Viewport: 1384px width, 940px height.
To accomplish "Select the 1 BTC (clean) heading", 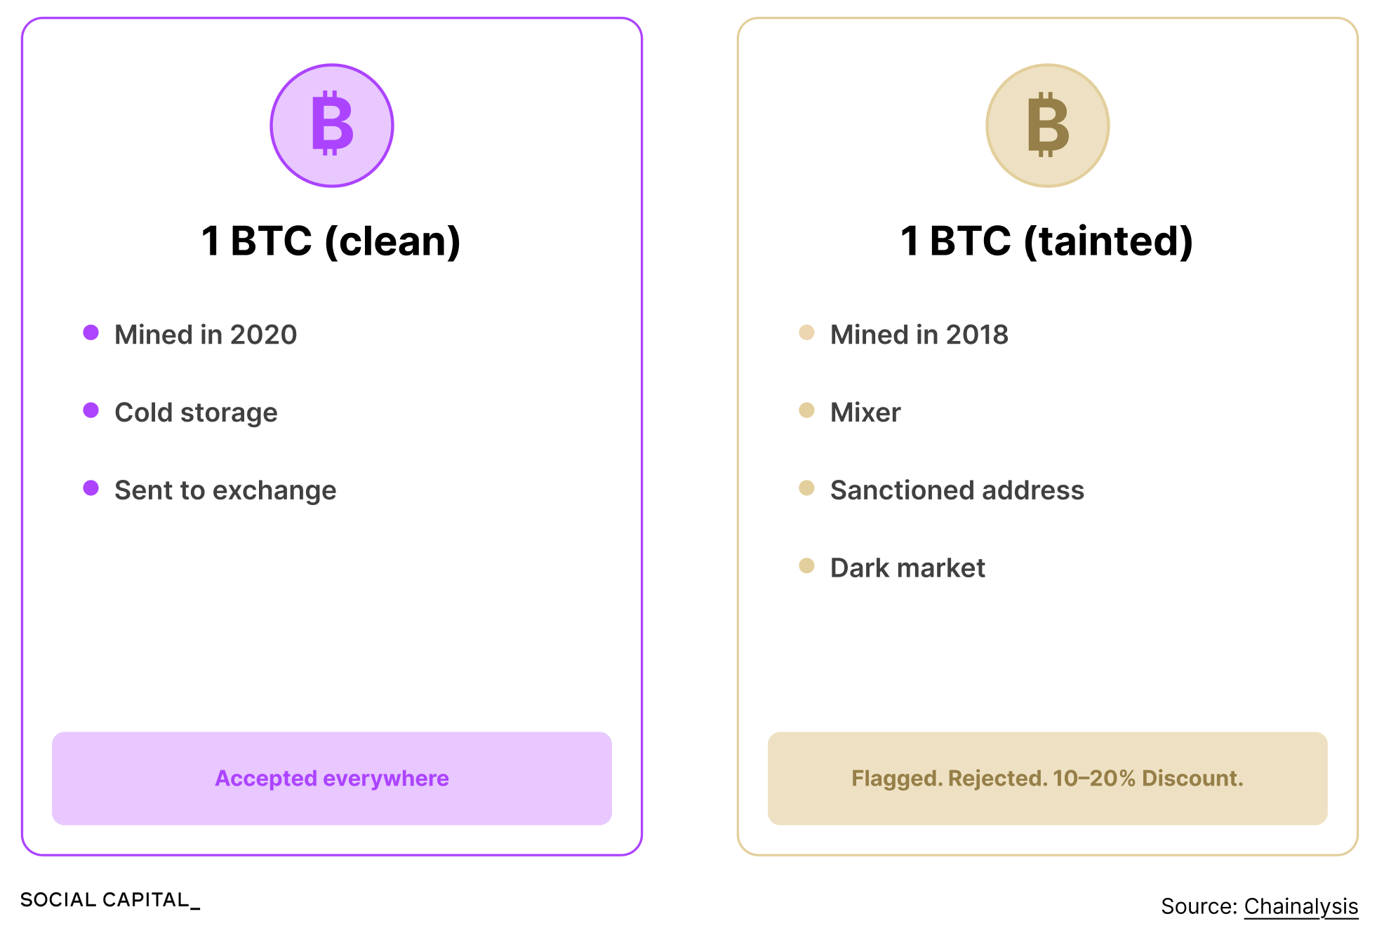I will tap(331, 241).
